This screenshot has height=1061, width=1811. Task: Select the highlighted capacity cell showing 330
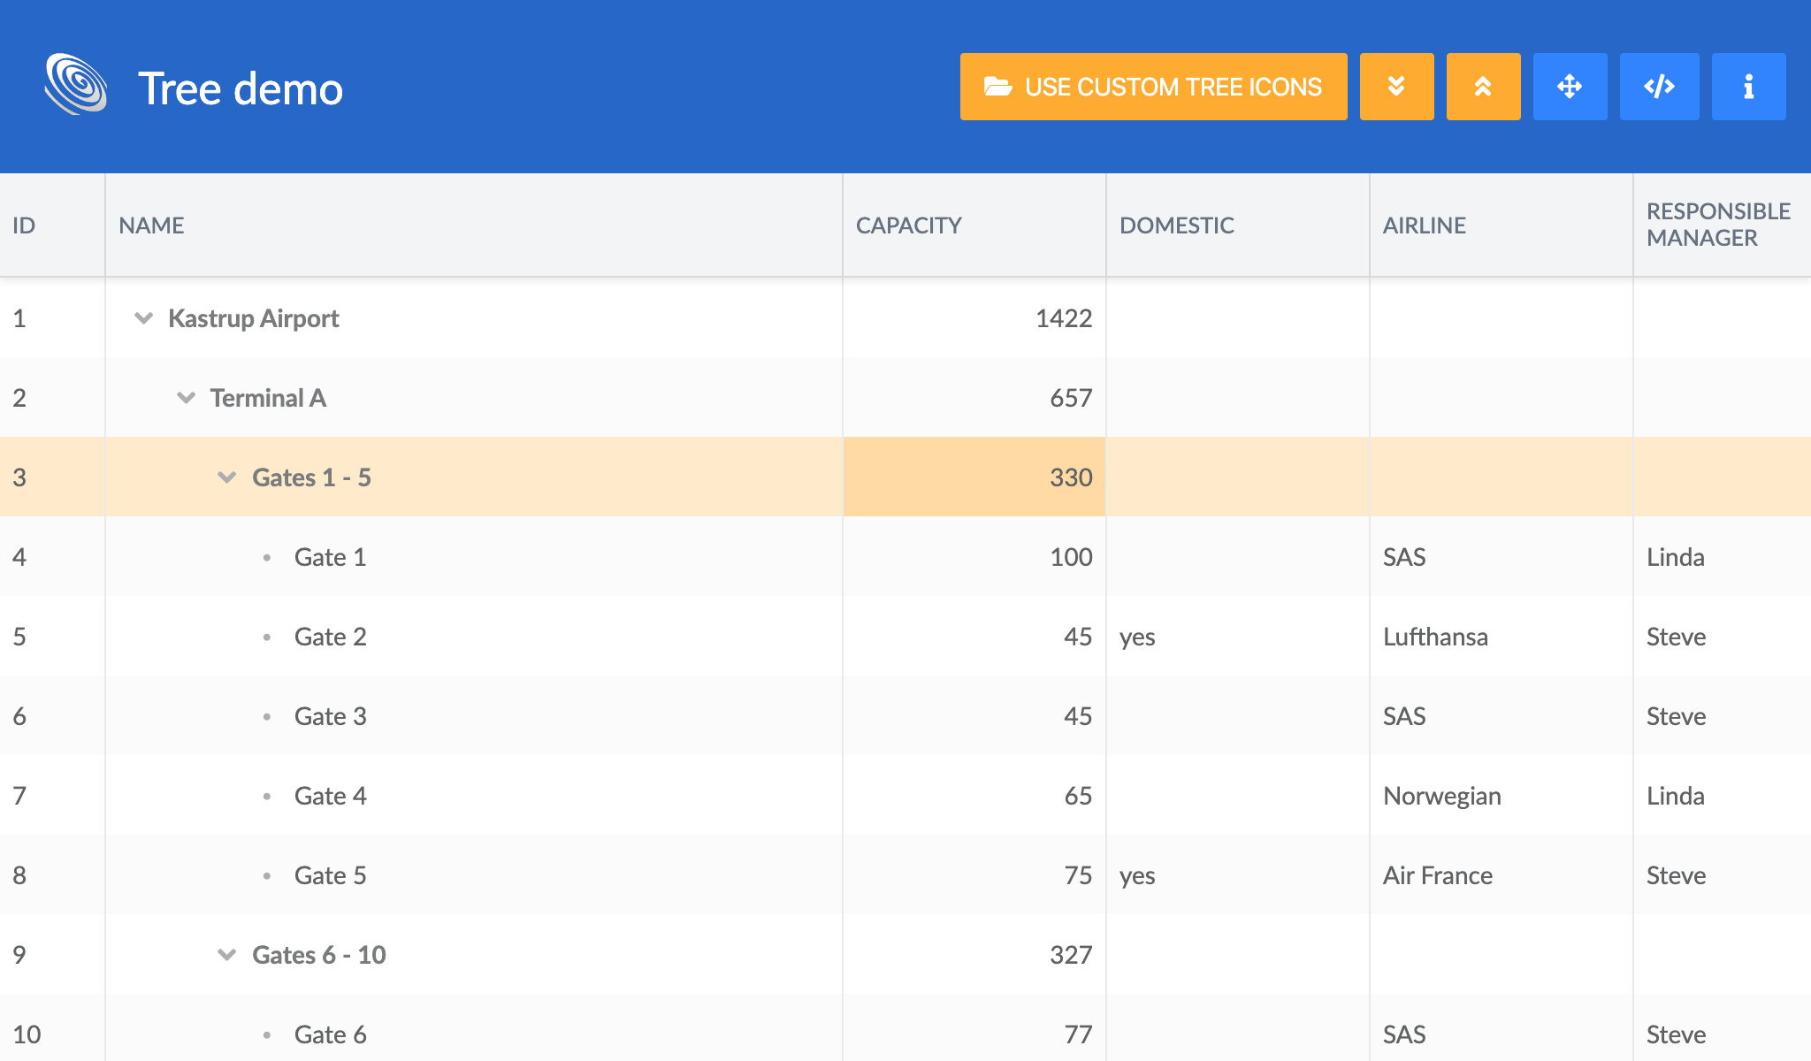[973, 477]
